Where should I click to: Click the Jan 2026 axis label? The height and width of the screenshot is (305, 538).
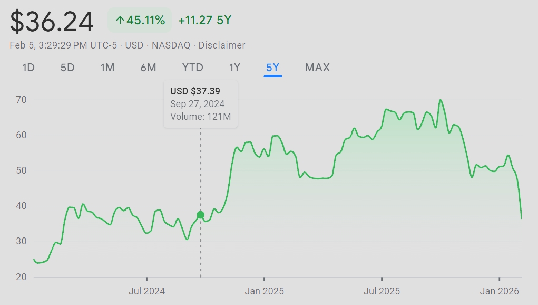click(x=499, y=291)
